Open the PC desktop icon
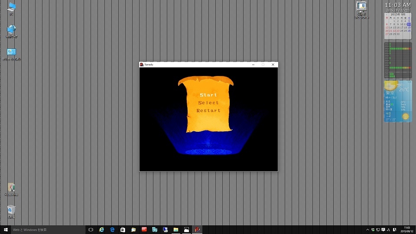The width and height of the screenshot is (416, 234). [x=11, y=9]
